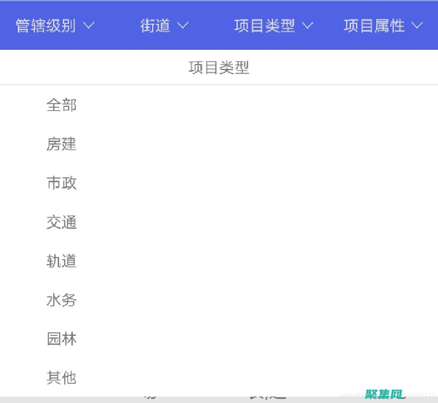Viewport: 438px width, 403px height.
Task: Expand the 街道 filter dropdown
Action: tap(155, 25)
